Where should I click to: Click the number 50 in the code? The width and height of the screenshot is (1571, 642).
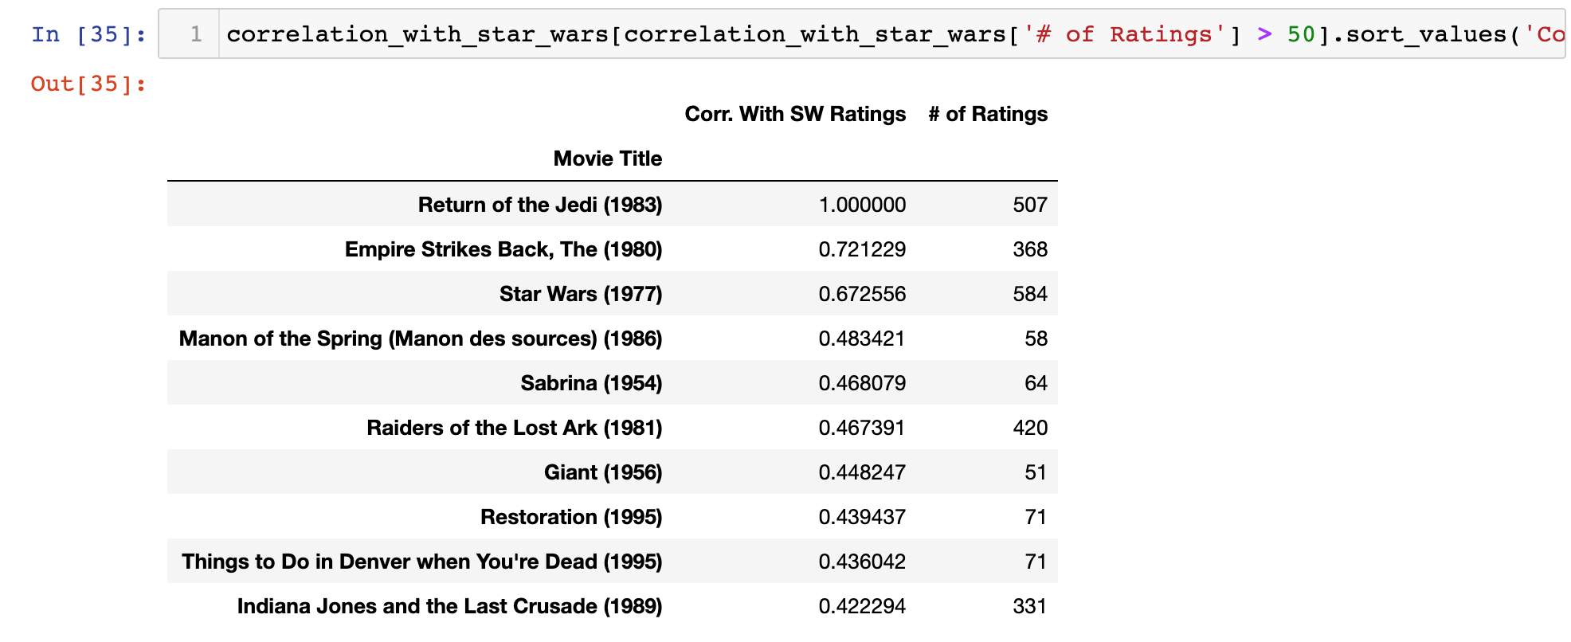(1301, 34)
